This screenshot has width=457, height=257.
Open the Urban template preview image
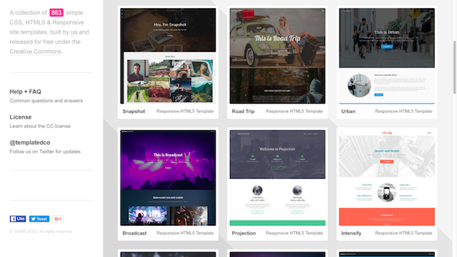(387, 56)
